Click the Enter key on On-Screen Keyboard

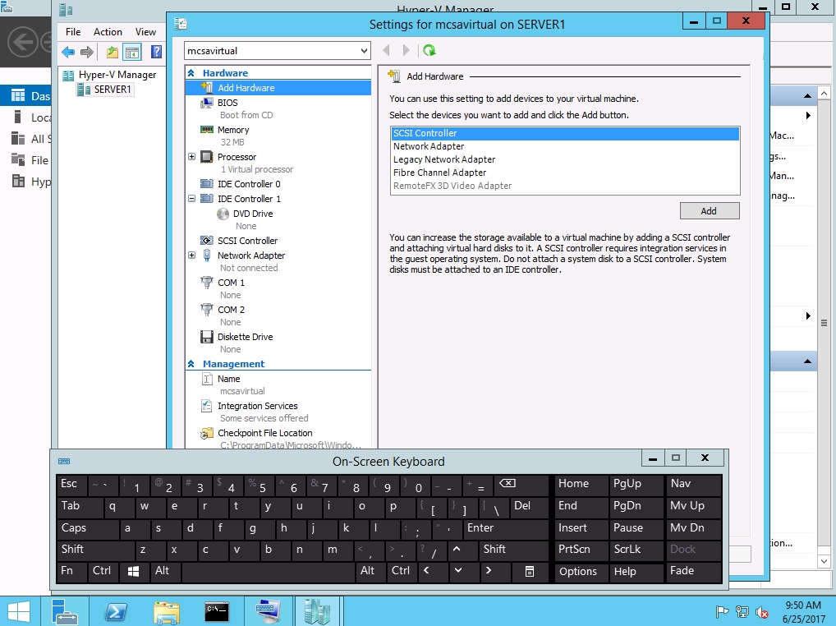504,529
